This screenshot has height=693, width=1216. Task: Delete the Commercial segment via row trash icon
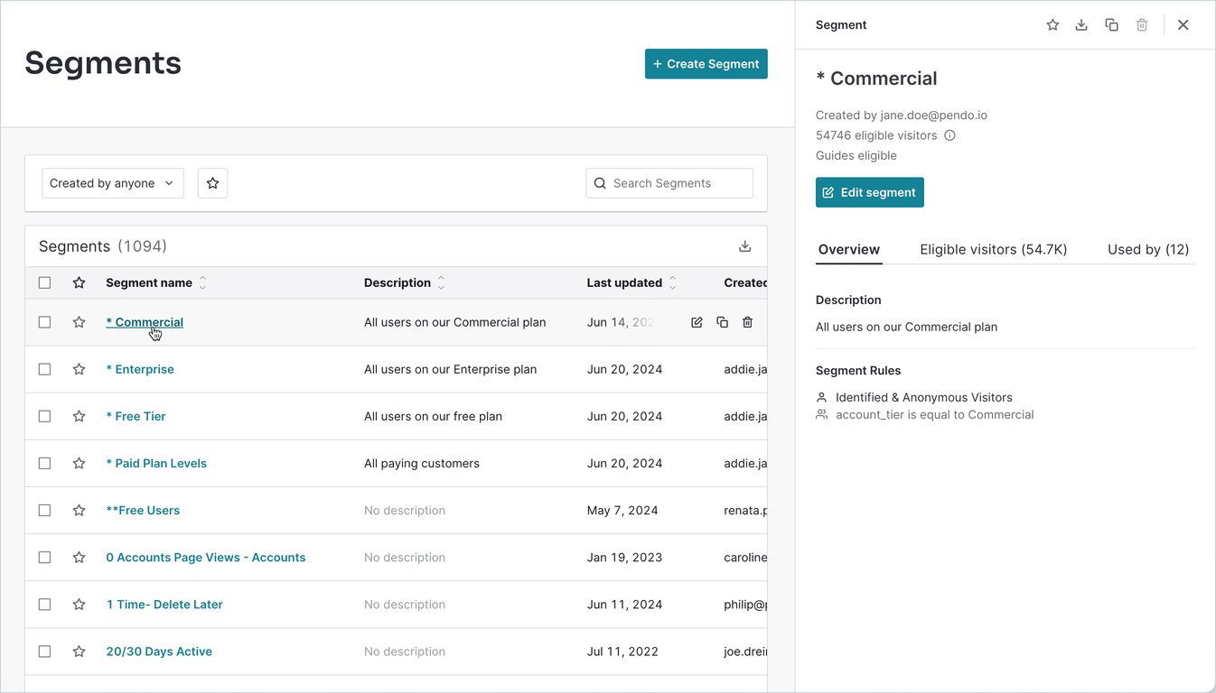[x=747, y=322]
